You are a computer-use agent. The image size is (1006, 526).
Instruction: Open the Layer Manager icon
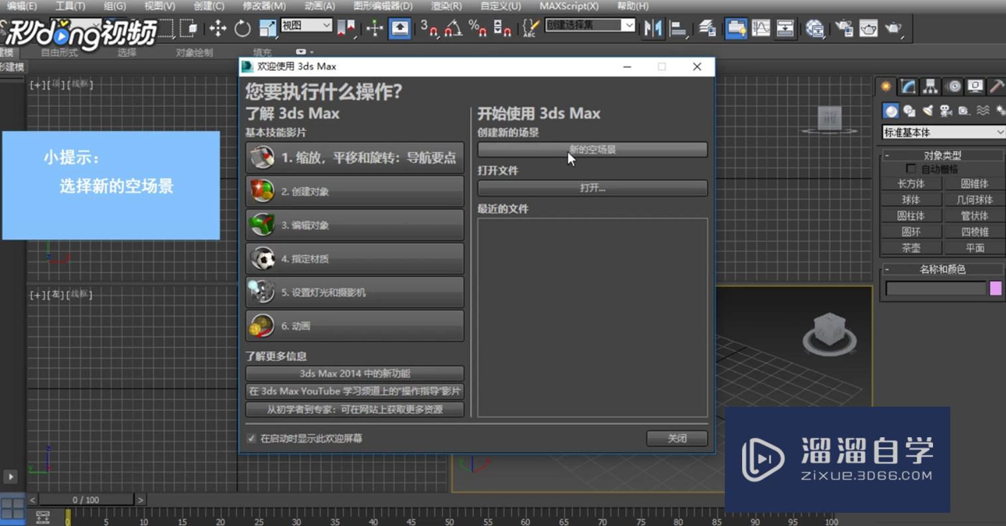708,28
